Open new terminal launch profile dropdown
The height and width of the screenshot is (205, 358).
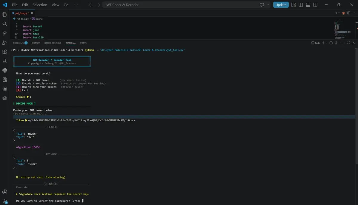[x=326, y=43]
